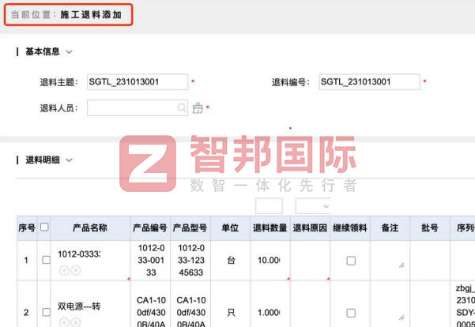Click the 双电源---转 product name field
This screenshot has width=475, height=327.
pyautogui.click(x=79, y=306)
